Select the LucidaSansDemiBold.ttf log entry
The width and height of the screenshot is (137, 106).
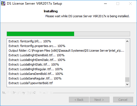point(36,74)
